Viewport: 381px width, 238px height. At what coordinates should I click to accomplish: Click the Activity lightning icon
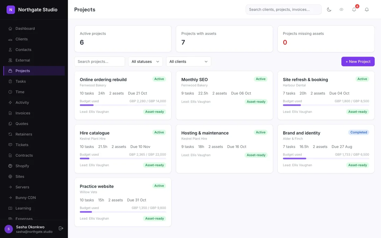(x=10, y=103)
